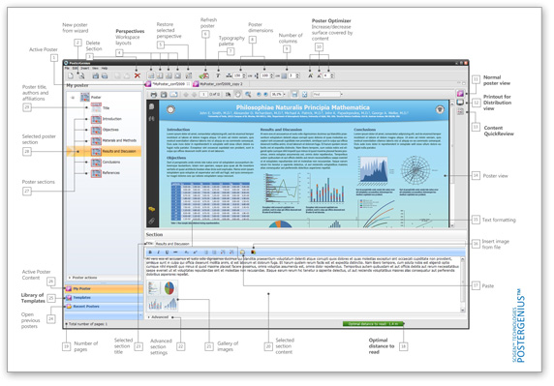
Task: Click the New poster from wizard icon
Action: coord(81,75)
